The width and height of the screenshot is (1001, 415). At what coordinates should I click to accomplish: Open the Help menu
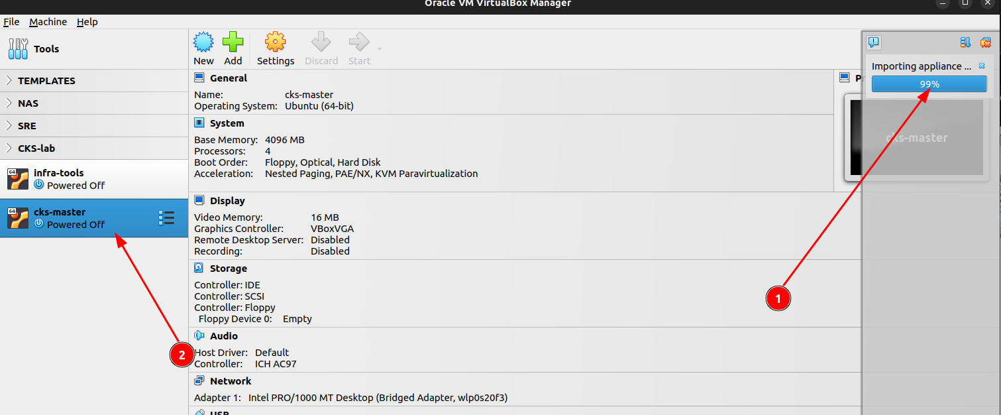coord(87,22)
